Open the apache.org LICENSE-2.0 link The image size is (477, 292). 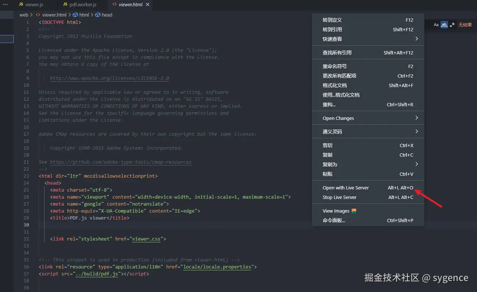pyautogui.click(x=110, y=78)
